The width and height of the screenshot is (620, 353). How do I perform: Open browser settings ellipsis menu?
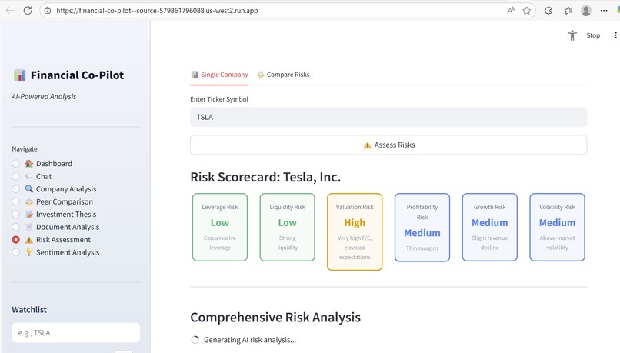604,11
